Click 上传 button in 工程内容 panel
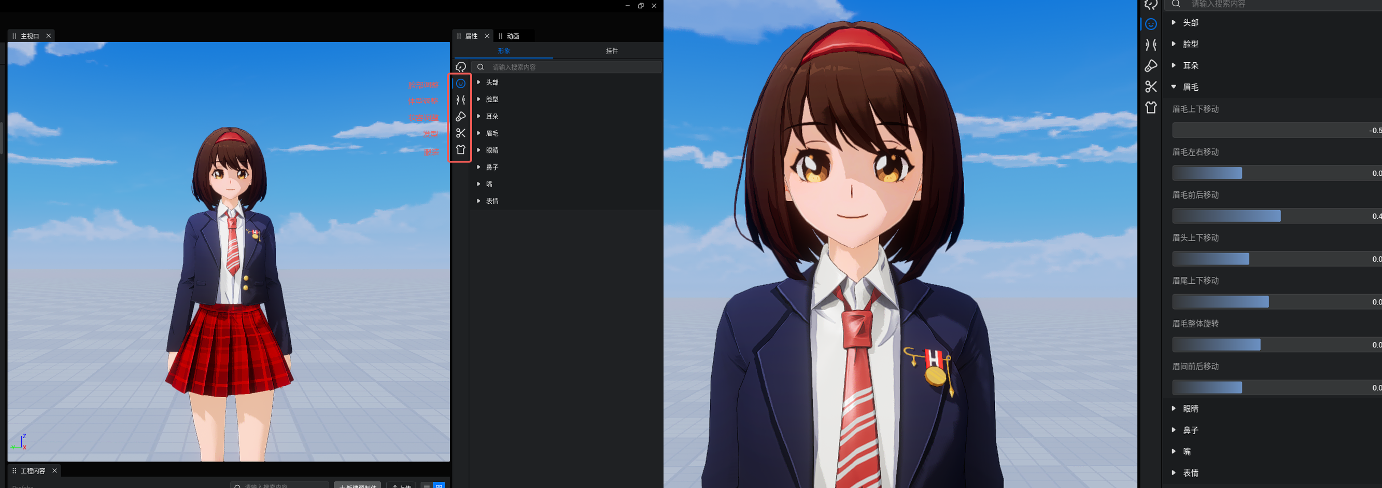The image size is (1382, 488). pyautogui.click(x=402, y=485)
